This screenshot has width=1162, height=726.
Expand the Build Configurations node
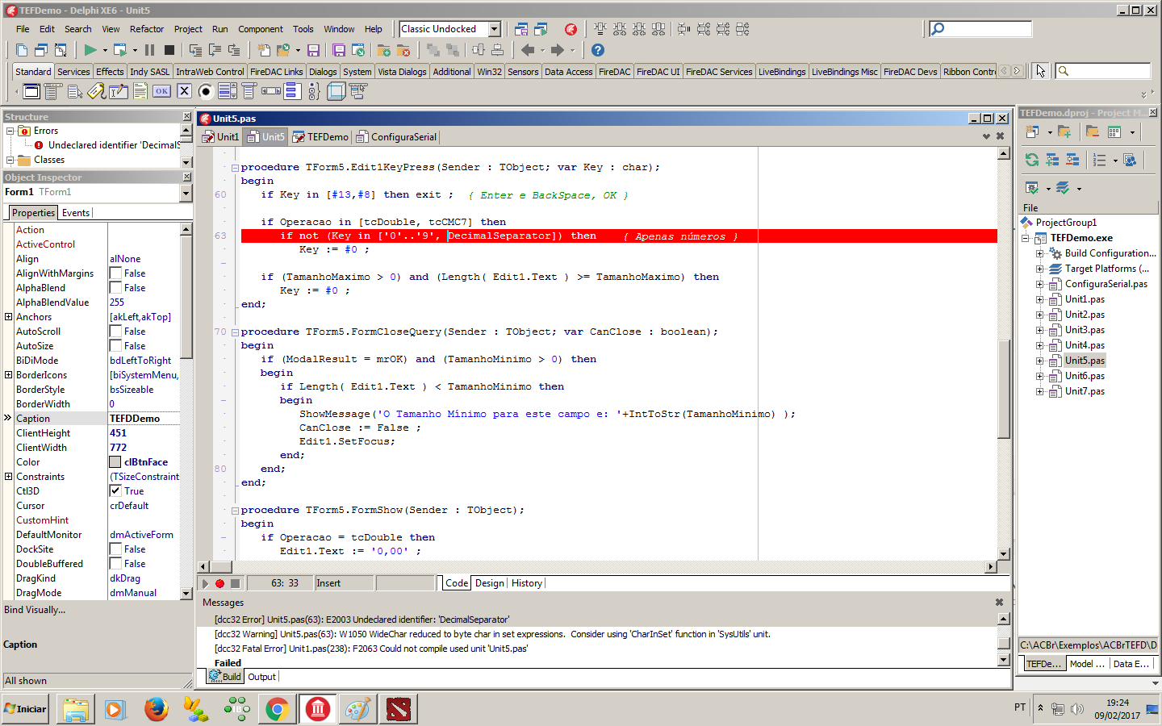[1040, 253]
